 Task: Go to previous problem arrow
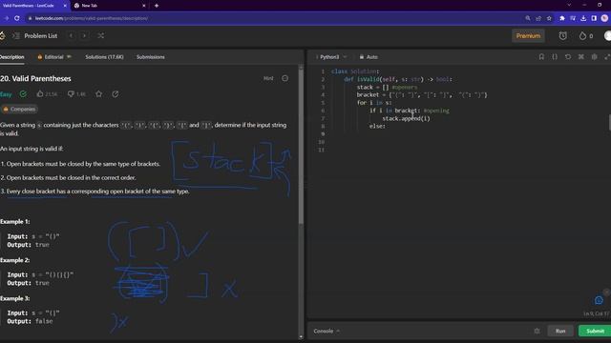71,36
